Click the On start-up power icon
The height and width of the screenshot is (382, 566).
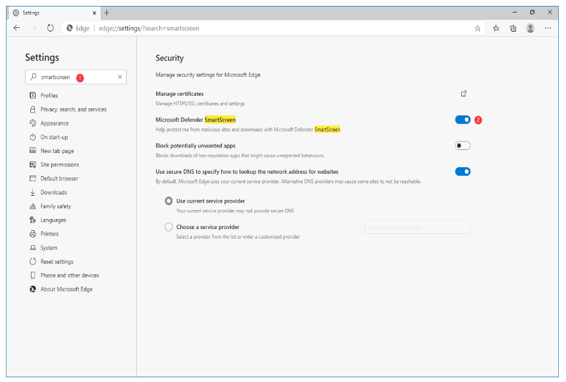33,137
